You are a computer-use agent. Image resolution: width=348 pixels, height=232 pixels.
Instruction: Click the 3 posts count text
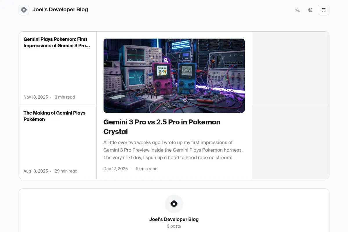(x=174, y=226)
